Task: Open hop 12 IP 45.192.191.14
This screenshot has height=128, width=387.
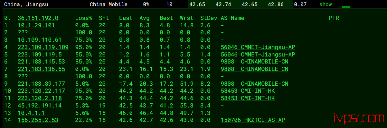Action: click(40, 105)
